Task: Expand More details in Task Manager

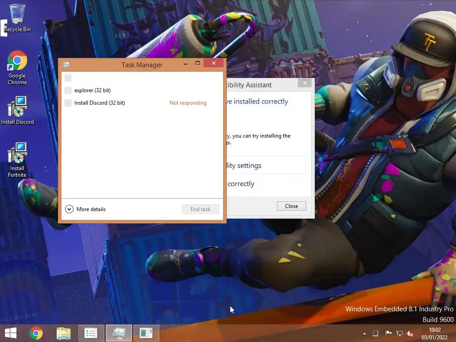Action: point(85,209)
